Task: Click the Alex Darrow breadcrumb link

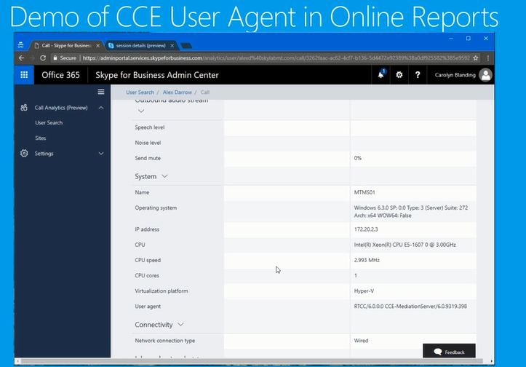Action: pos(178,92)
